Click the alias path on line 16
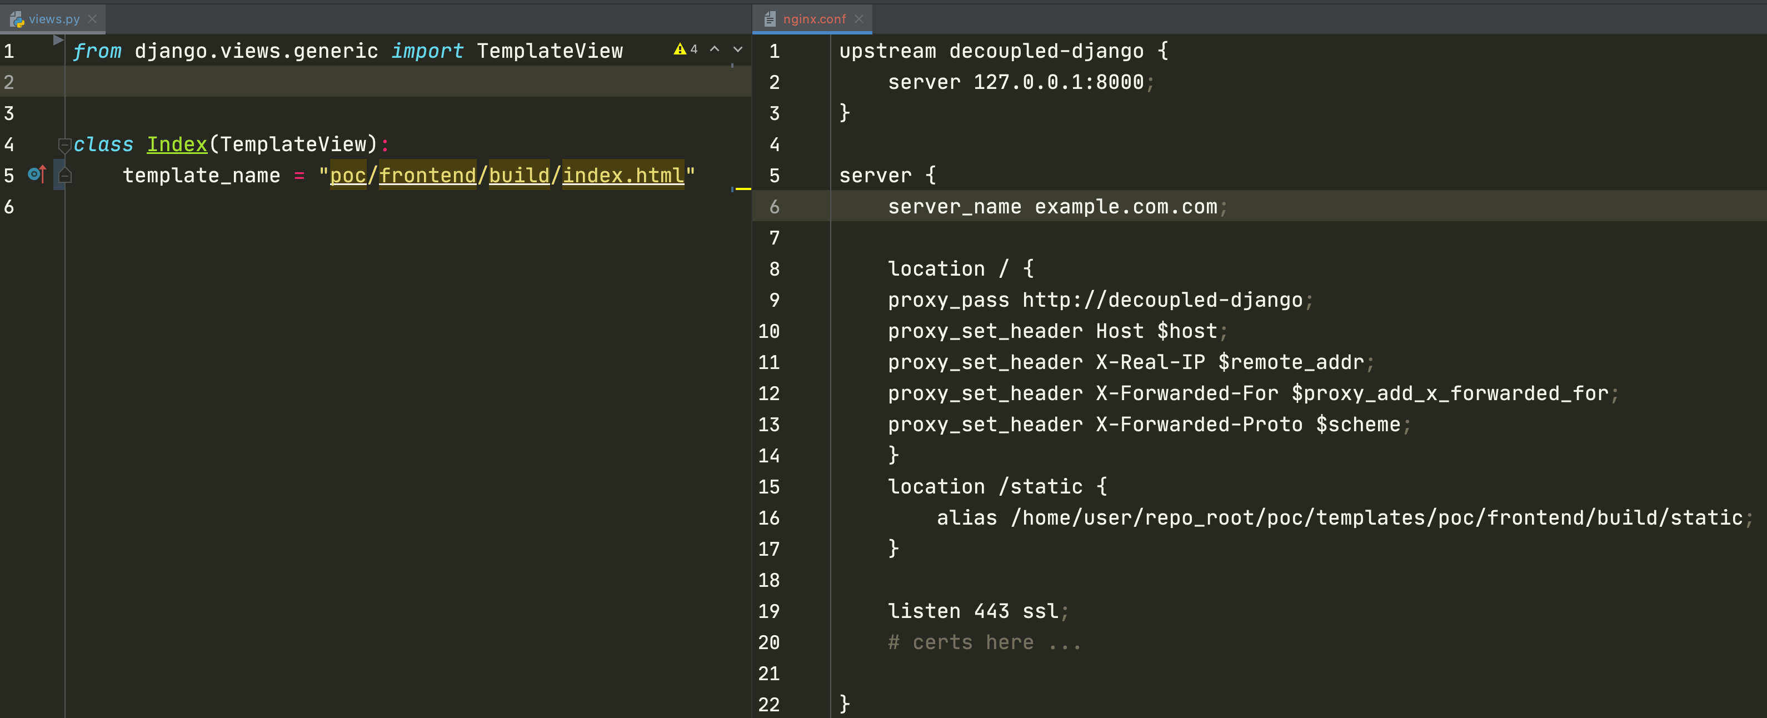The image size is (1767, 718). click(1377, 518)
